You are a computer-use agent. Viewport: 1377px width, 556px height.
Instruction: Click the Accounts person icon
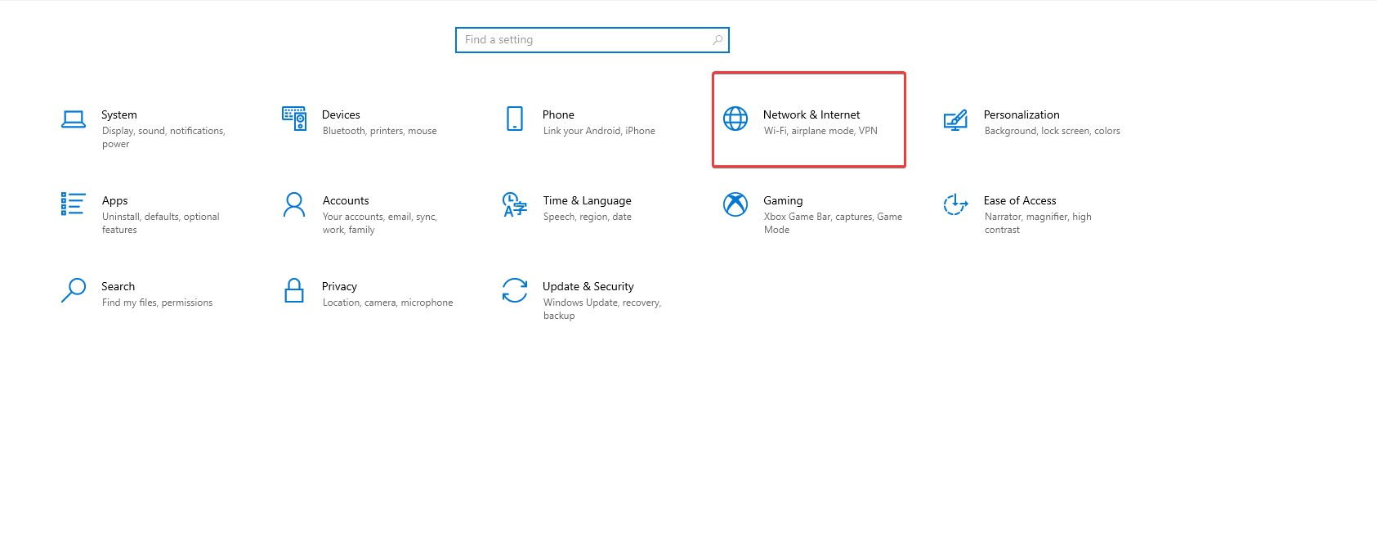coord(294,204)
